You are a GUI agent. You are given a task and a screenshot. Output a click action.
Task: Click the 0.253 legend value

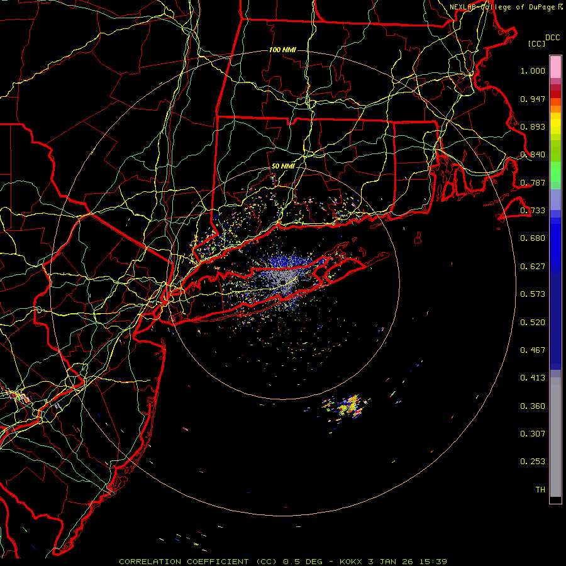(x=533, y=462)
